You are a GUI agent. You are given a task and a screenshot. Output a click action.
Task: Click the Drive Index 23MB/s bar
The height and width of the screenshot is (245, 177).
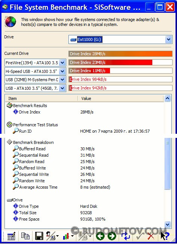pos(120,62)
